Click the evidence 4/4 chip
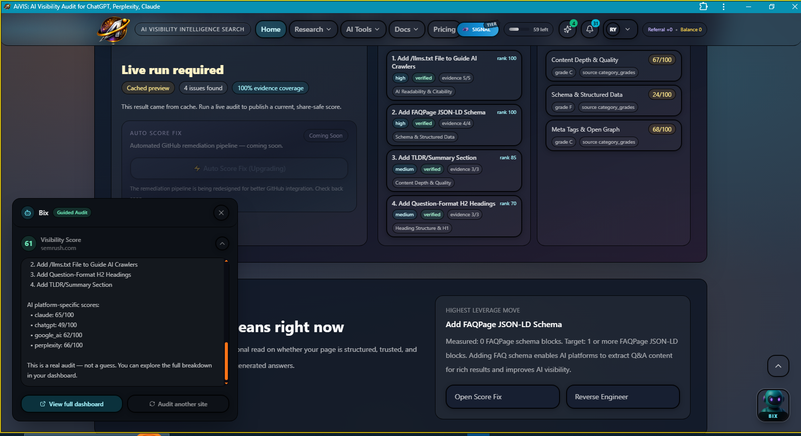Viewport: 801px width, 436px height. (x=456, y=123)
